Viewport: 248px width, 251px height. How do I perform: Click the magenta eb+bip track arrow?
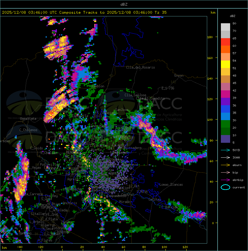pyautogui.click(x=225, y=180)
